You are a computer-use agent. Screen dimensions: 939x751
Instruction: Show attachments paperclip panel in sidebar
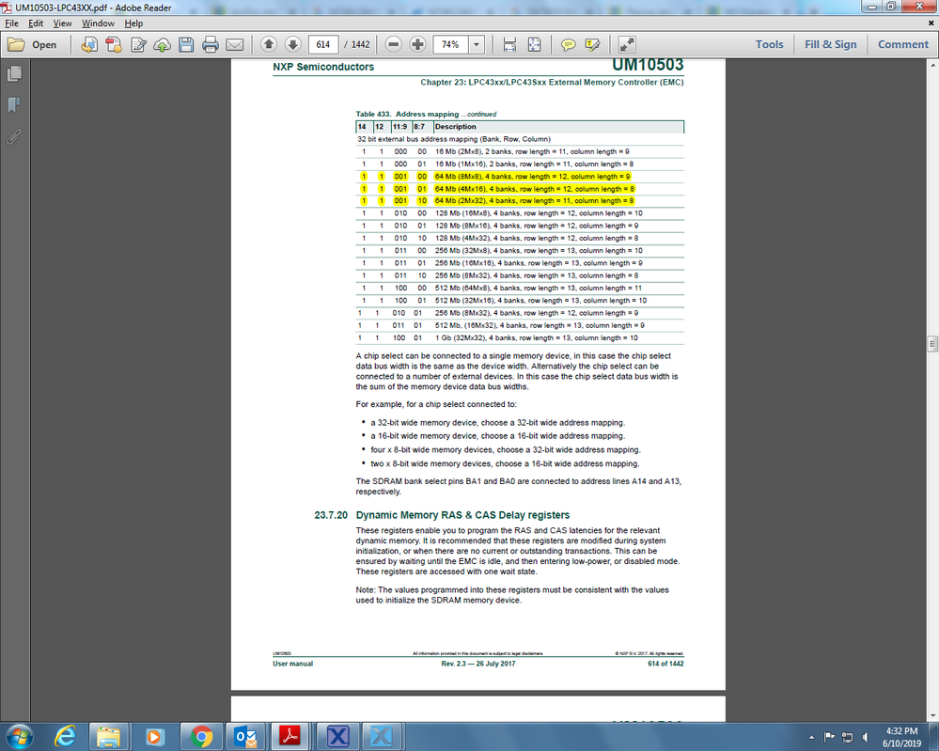(14, 137)
